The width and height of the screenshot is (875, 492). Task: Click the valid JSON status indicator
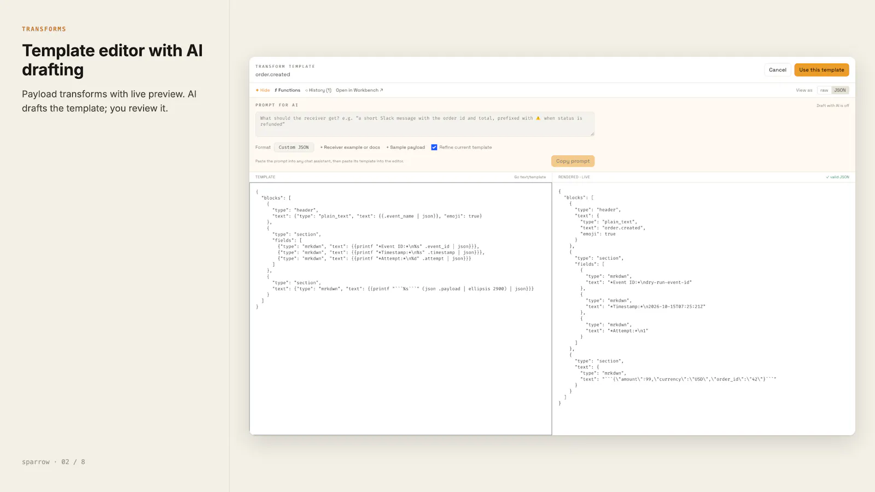pyautogui.click(x=838, y=177)
